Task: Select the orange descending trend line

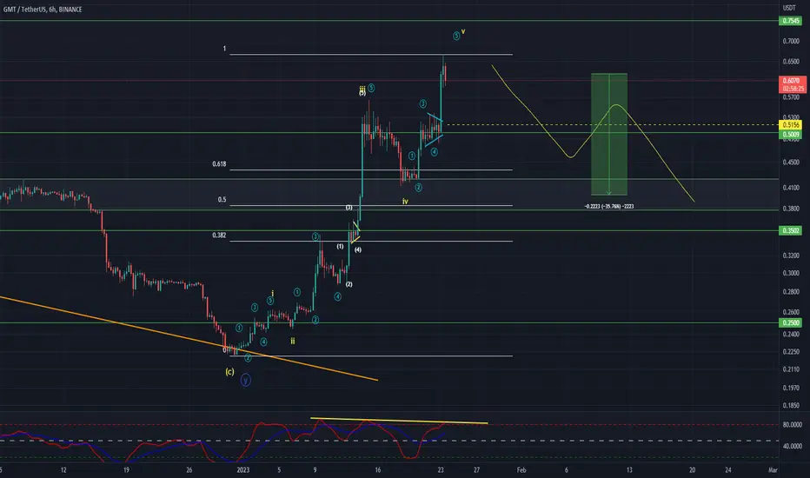Action: (189, 338)
